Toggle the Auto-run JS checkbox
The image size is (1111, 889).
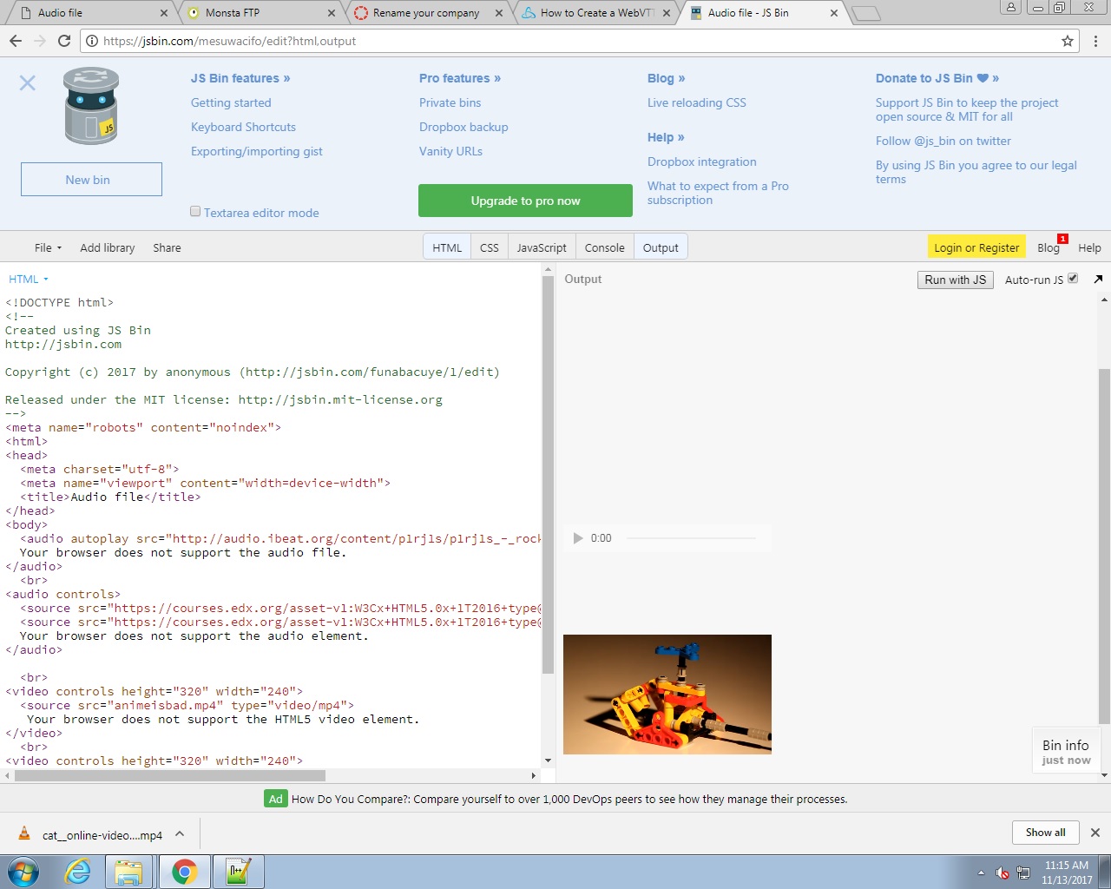1073,279
